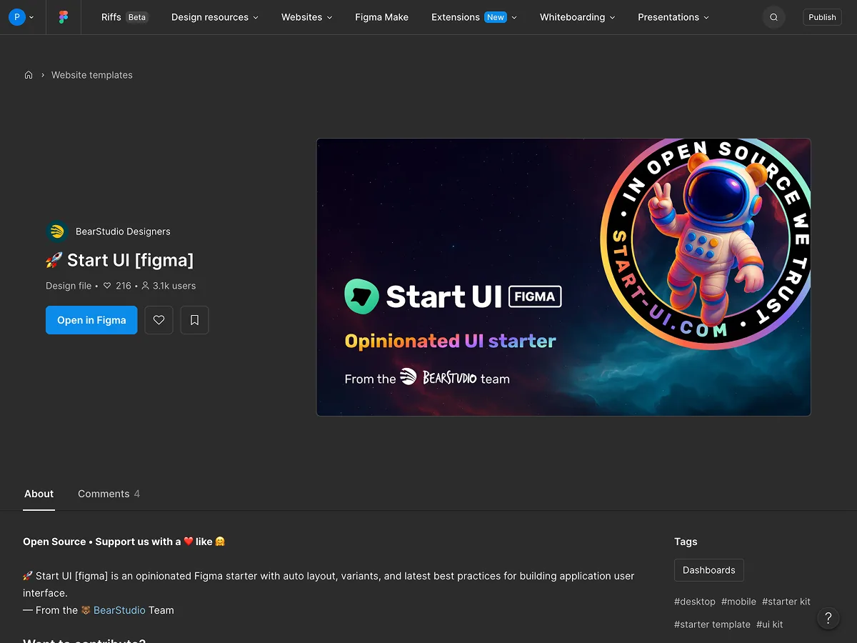
Task: Click the Tags heading
Action: click(x=686, y=542)
